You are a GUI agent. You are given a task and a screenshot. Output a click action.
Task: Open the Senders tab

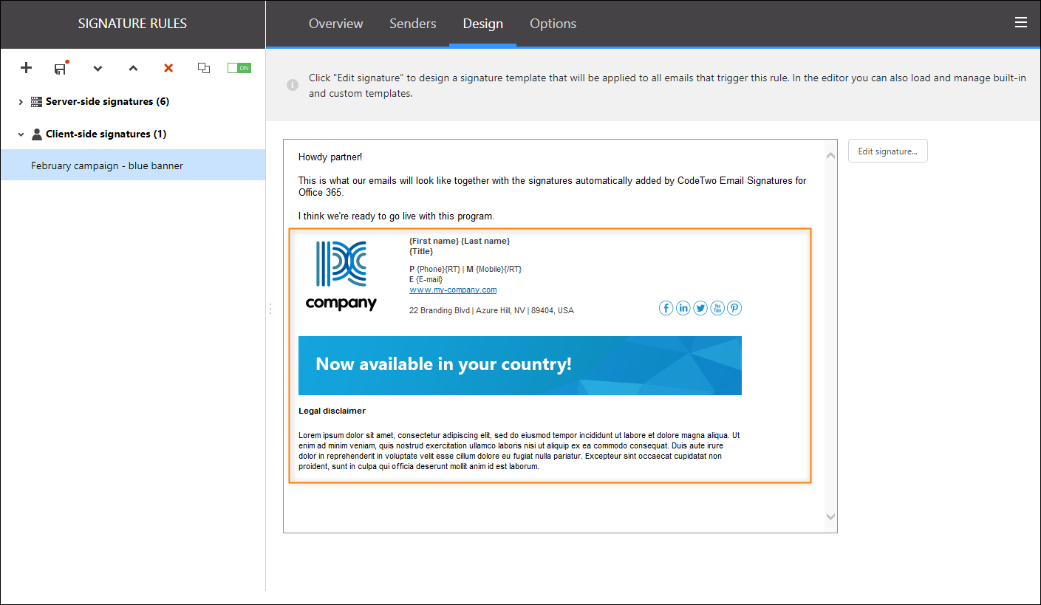412,24
